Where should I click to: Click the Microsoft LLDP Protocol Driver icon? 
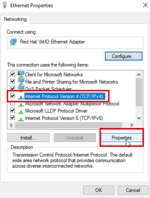tap(21, 112)
